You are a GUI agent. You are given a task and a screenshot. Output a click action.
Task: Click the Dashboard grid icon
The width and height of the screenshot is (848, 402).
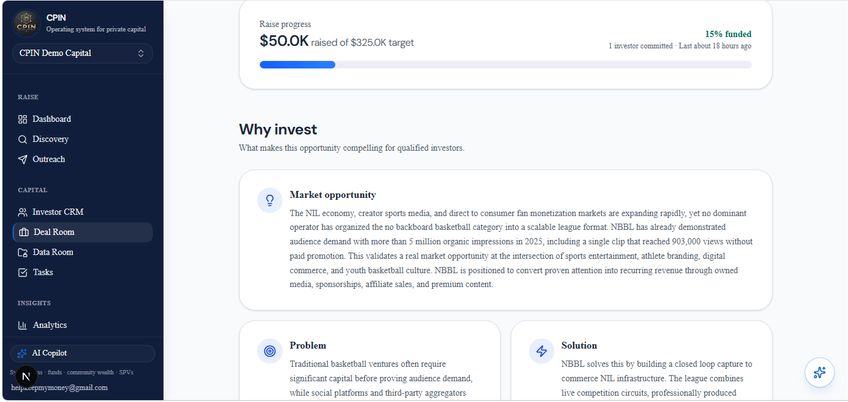click(23, 119)
